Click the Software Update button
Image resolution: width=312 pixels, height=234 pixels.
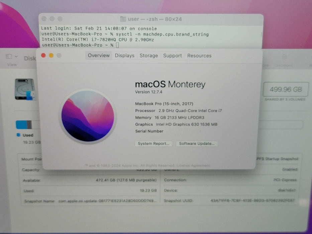197,143
